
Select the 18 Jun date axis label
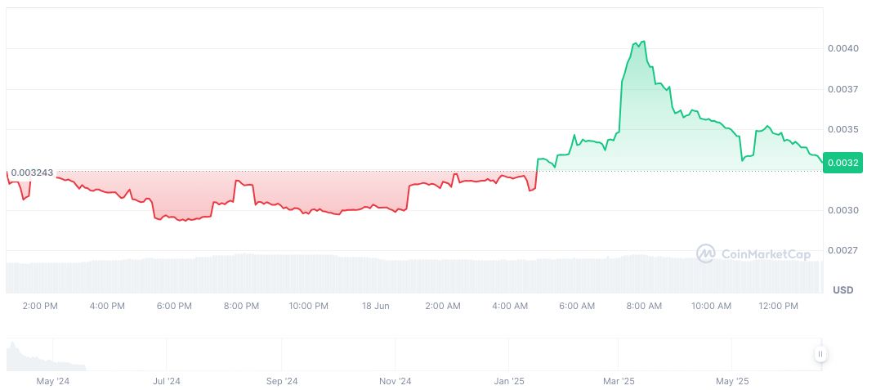coord(375,306)
